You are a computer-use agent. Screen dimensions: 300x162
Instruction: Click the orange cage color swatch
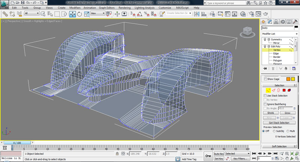(288, 79)
